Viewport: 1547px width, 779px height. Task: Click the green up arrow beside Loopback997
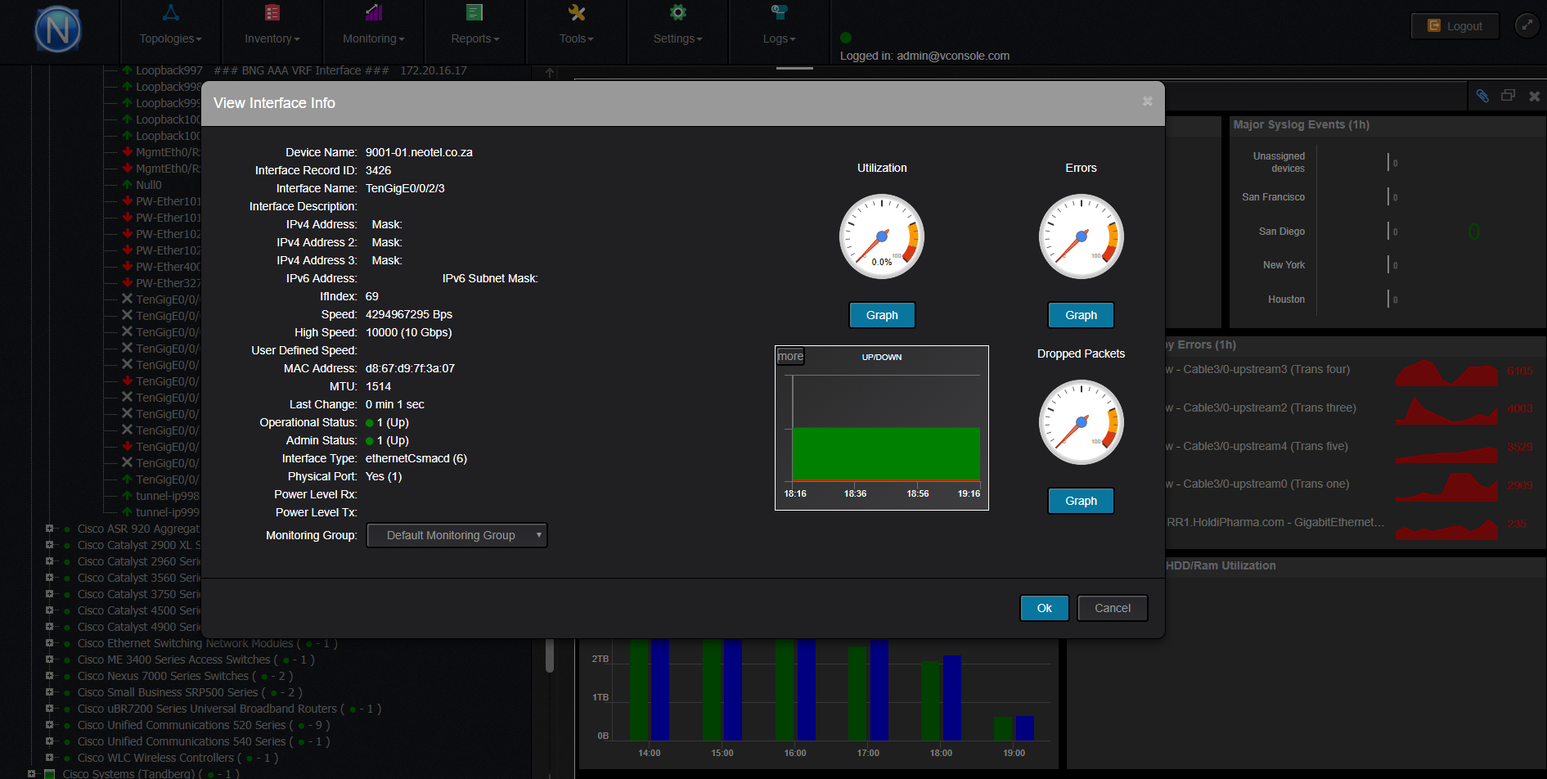click(128, 70)
